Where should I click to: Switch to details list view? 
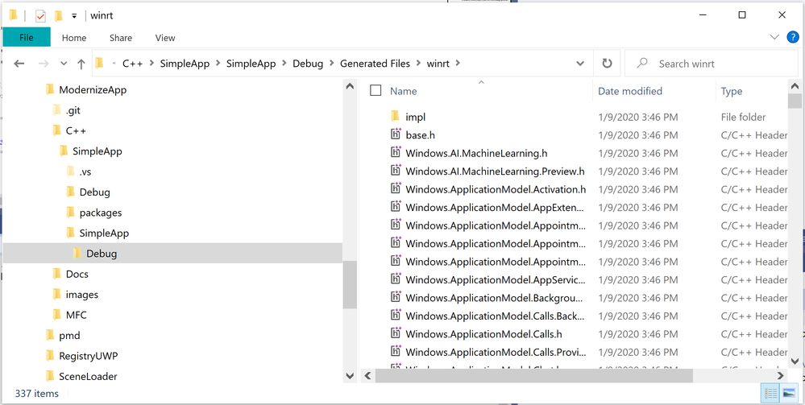771,394
